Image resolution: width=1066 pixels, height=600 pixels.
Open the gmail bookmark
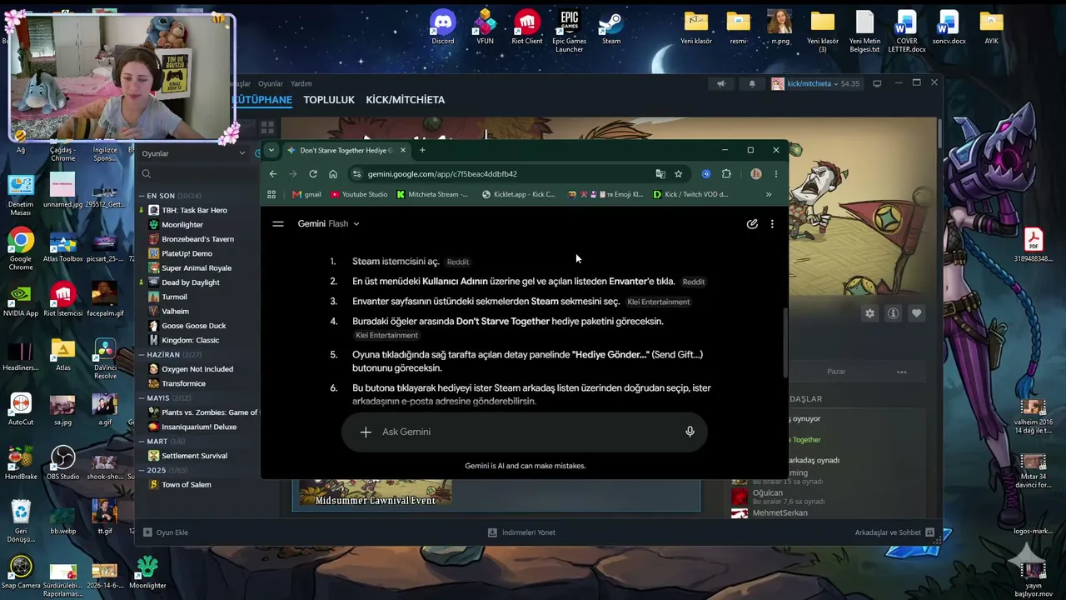coord(306,194)
